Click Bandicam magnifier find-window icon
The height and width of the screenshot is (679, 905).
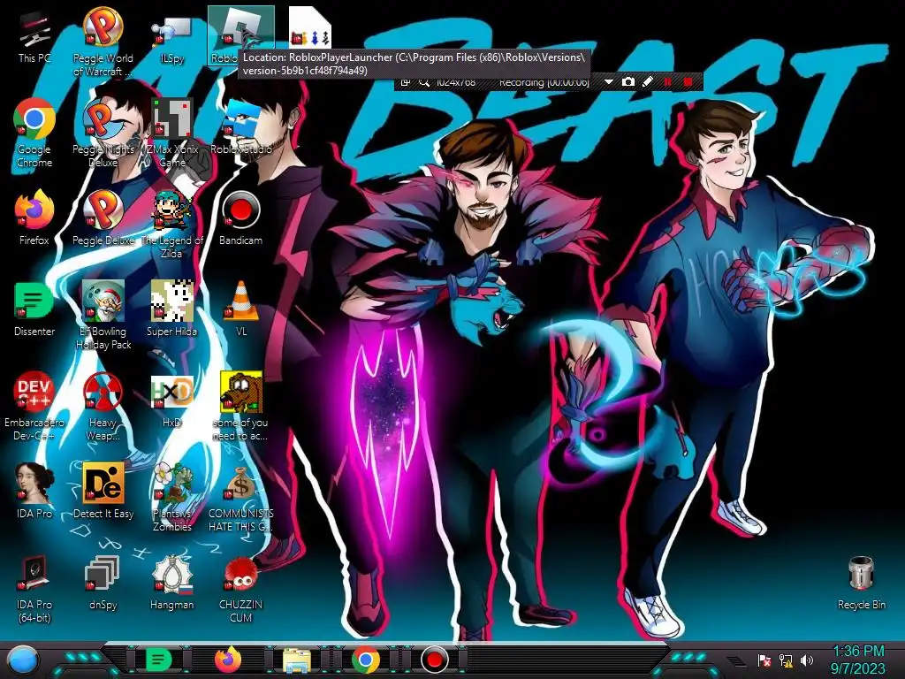click(424, 82)
